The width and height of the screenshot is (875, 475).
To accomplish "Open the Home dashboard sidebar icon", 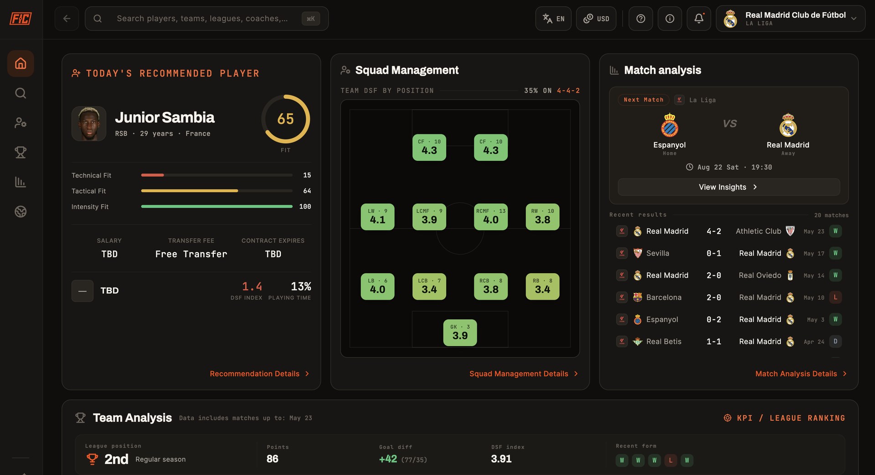I will tap(21, 63).
